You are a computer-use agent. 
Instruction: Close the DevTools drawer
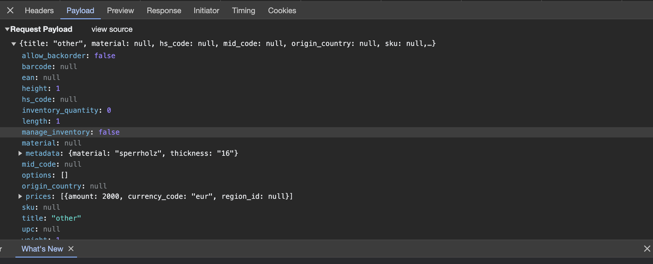pos(647,249)
